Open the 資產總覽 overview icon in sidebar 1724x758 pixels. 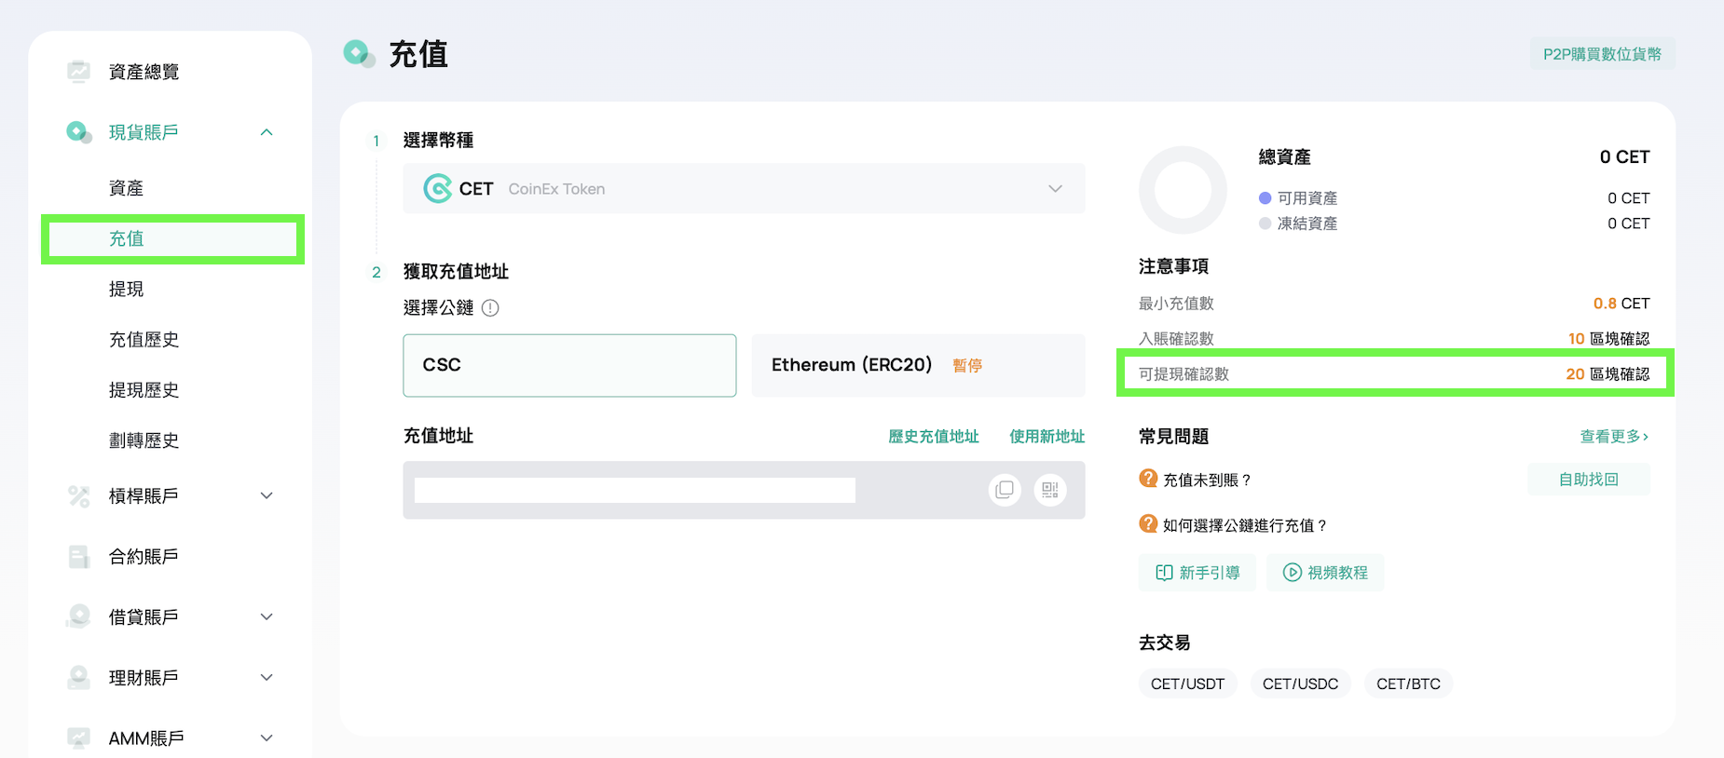[79, 72]
